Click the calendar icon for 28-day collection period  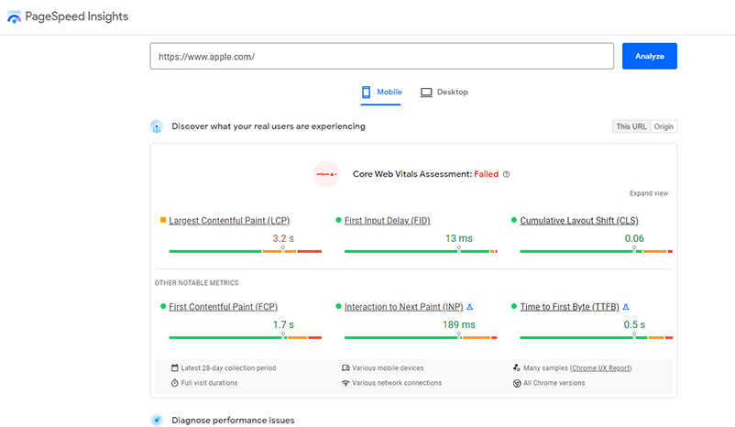tap(175, 368)
